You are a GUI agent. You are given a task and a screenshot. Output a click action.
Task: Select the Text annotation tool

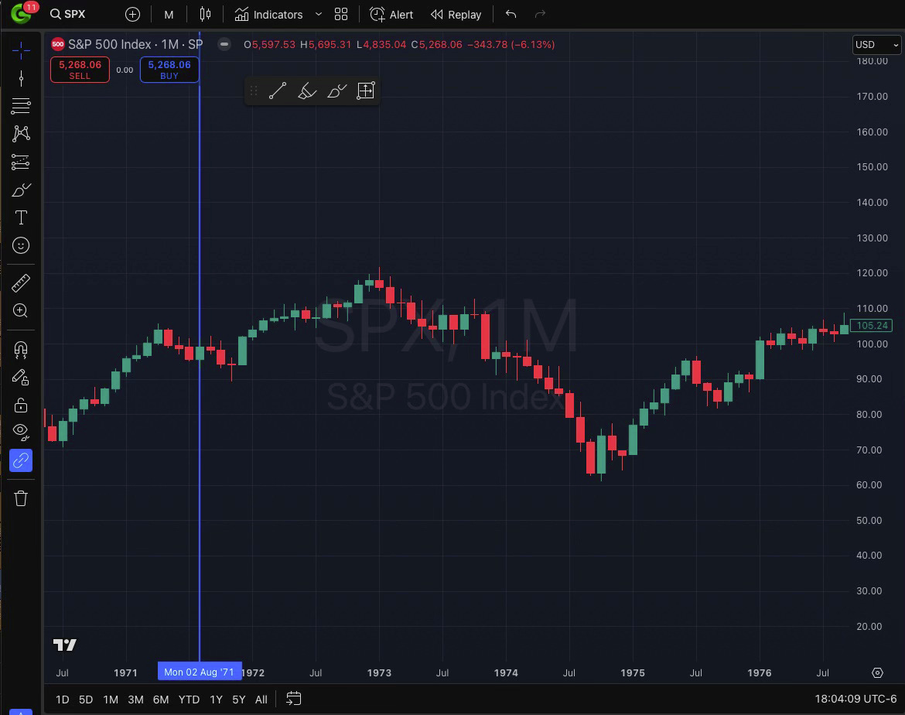21,217
